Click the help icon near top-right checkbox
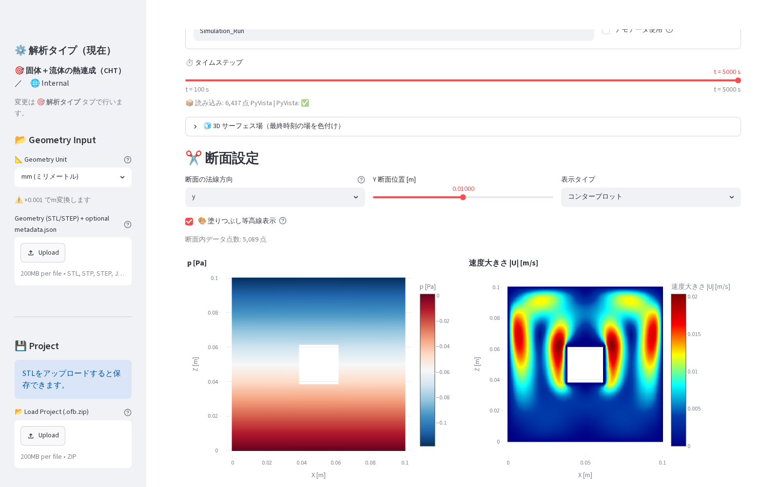The image size is (780, 487). (669, 30)
